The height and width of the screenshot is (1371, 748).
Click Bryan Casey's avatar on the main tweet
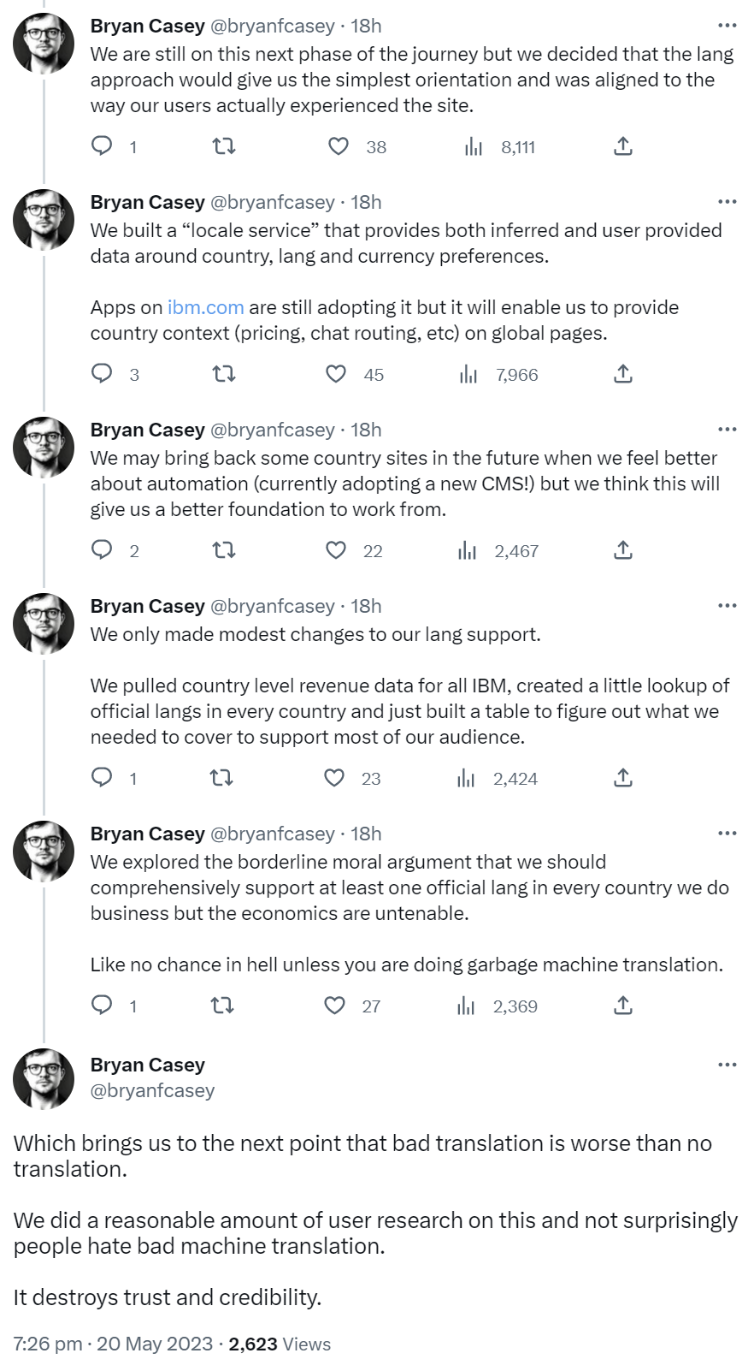tap(44, 1078)
